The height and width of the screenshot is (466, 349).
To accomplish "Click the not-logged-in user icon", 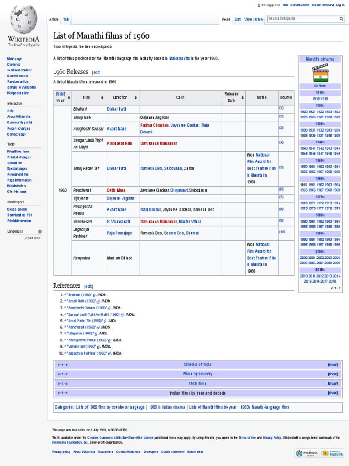I will tap(259, 5).
